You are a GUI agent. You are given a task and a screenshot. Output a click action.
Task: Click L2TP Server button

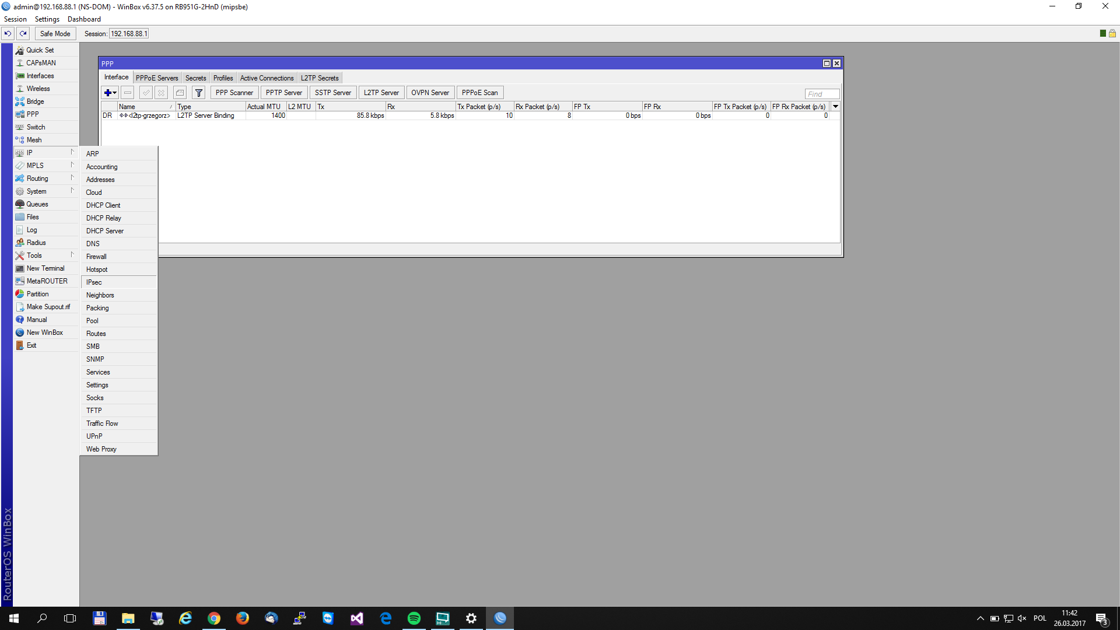pyautogui.click(x=381, y=93)
